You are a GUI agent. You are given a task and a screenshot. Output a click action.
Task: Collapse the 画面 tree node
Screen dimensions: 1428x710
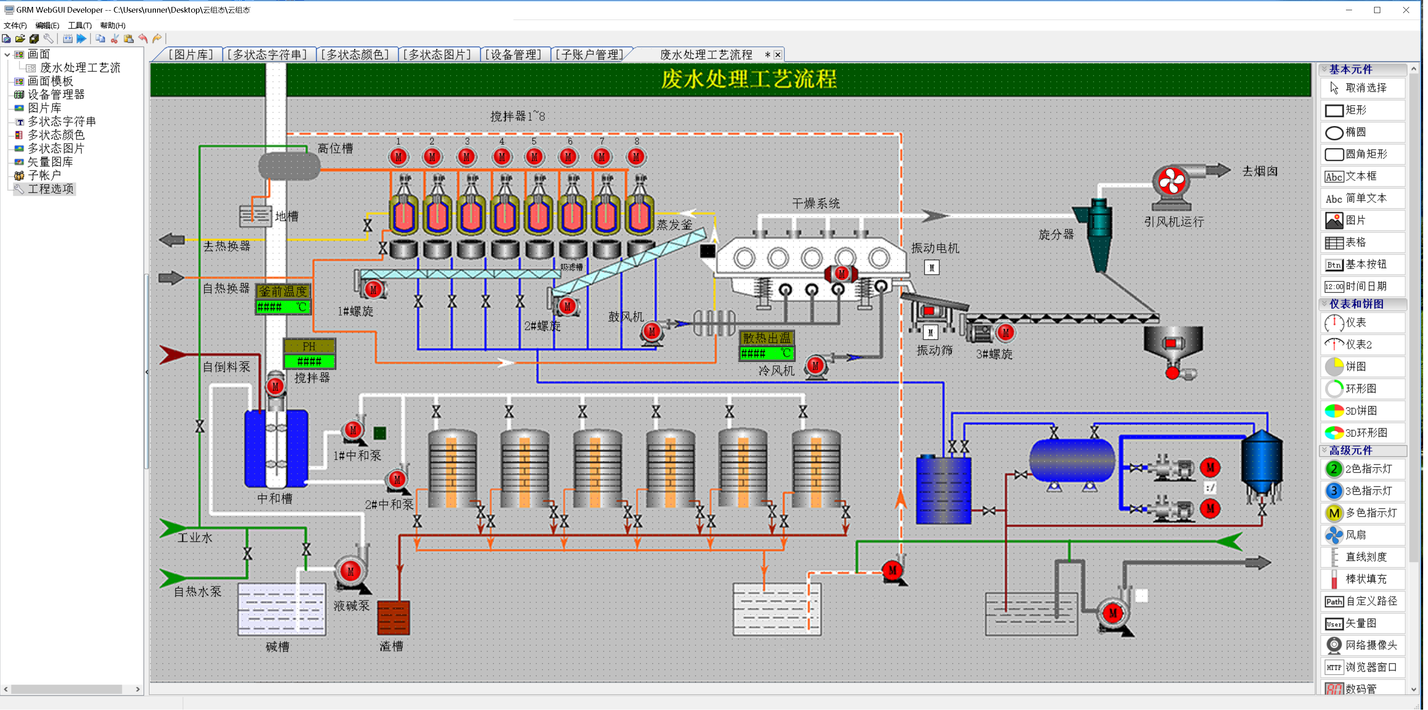click(x=7, y=54)
